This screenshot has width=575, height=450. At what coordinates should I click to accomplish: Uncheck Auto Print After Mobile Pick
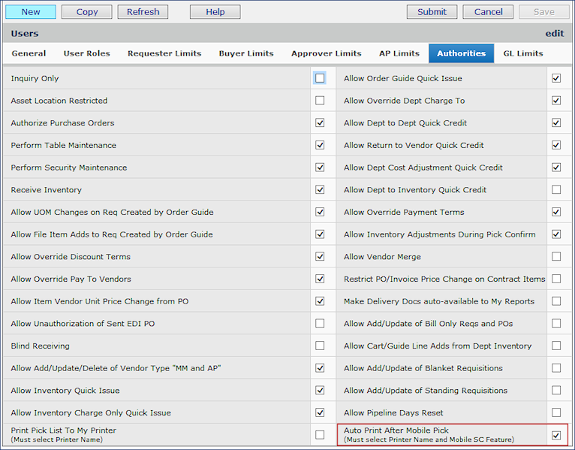click(x=556, y=435)
